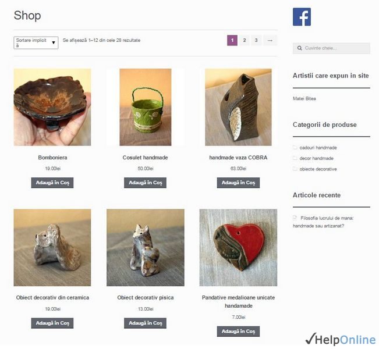Image resolution: width=379 pixels, height=349 pixels.
Task: Add Obiect decorativ pisica to cart
Action: click(x=146, y=323)
